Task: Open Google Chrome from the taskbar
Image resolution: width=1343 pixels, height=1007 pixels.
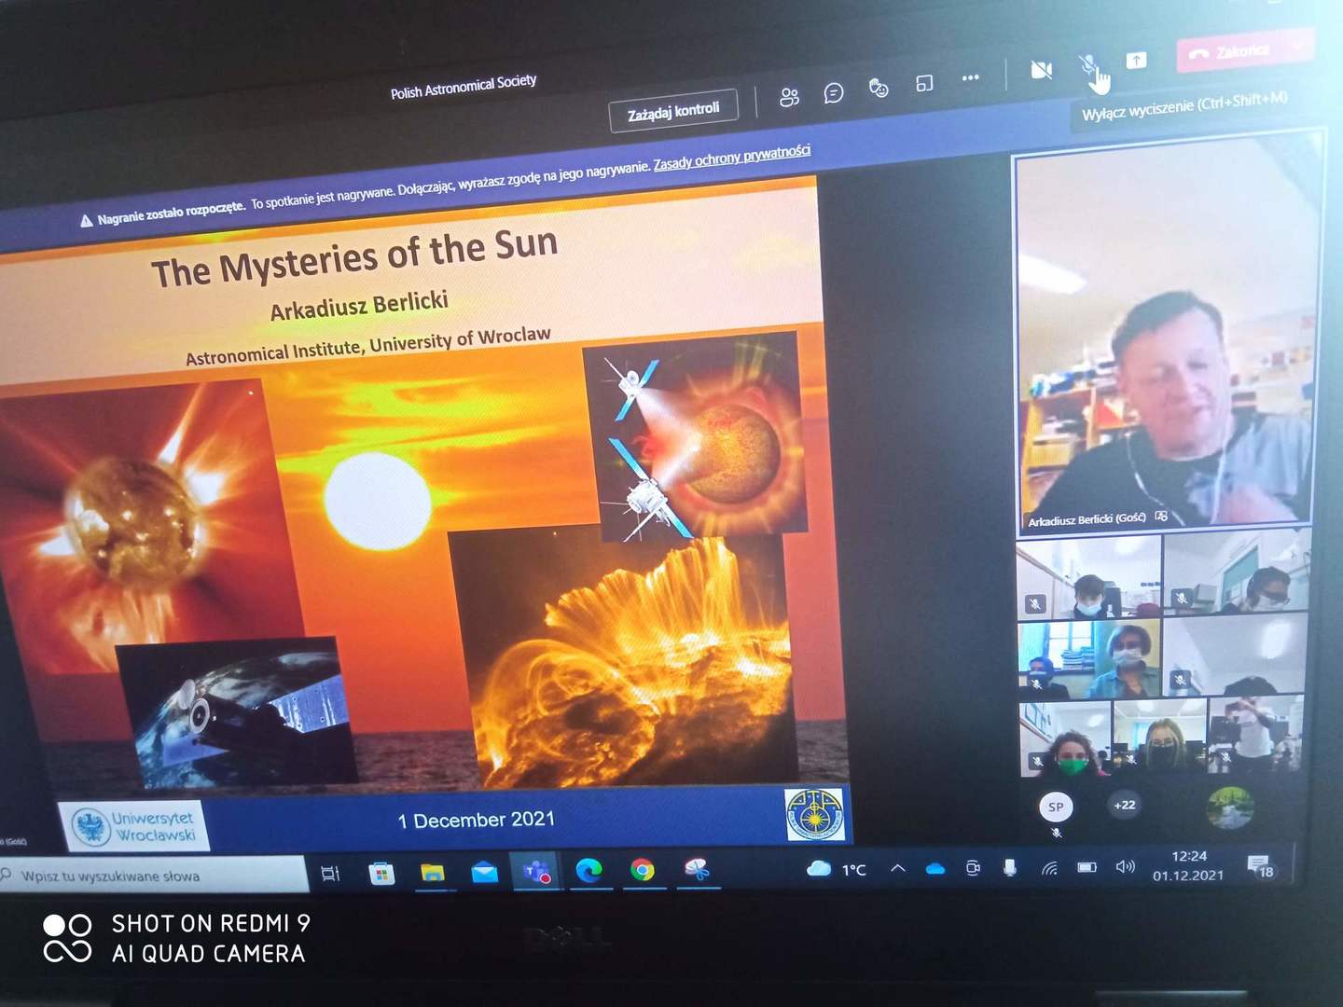Action: (x=642, y=870)
